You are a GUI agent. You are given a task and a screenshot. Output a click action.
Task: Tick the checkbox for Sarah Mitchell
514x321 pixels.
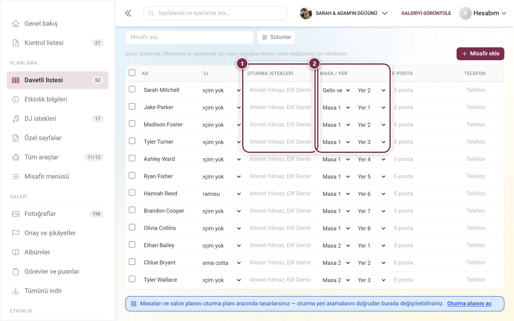pyautogui.click(x=132, y=89)
